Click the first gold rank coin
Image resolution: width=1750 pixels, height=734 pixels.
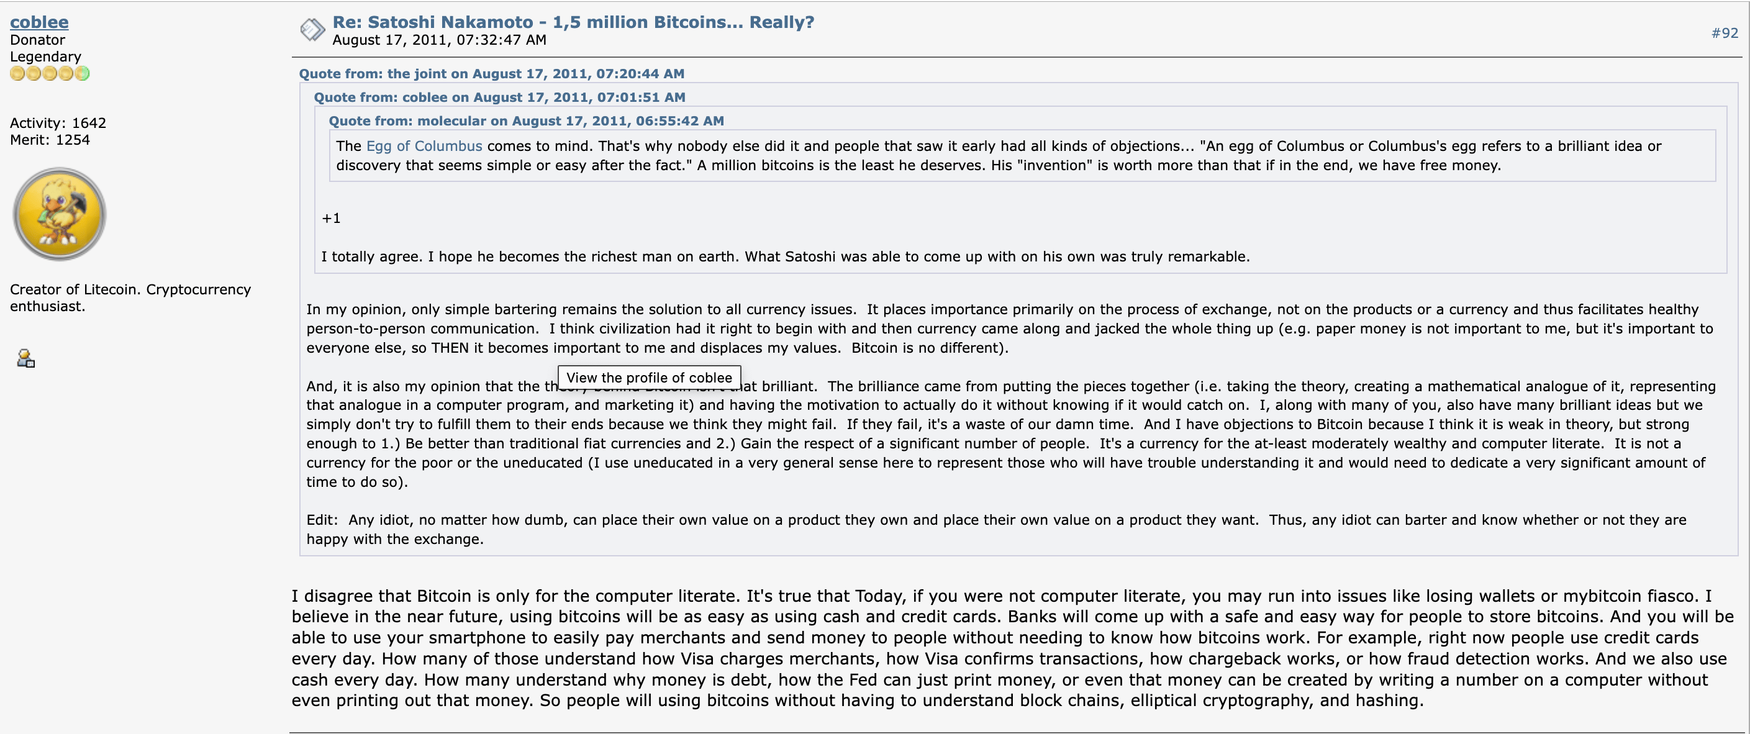(17, 73)
